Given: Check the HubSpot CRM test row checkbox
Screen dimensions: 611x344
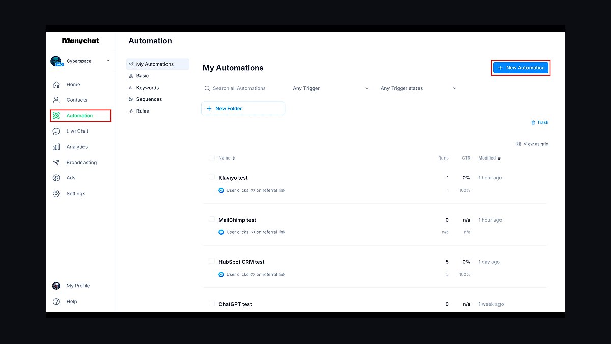Looking at the screenshot, I should pos(212,261).
